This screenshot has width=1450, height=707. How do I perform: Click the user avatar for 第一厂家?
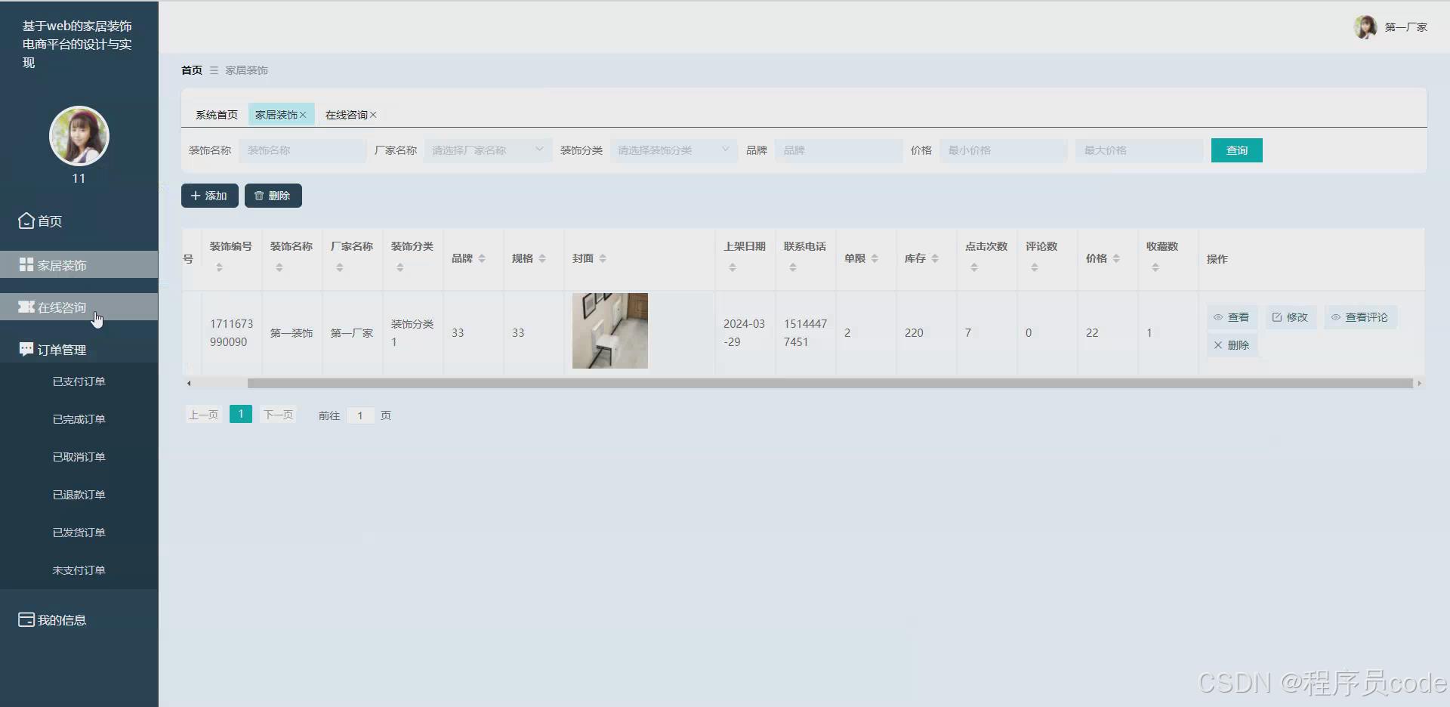click(1366, 27)
